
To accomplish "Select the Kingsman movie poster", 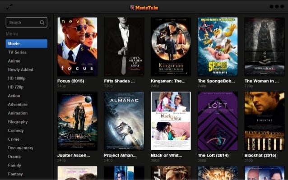I will click(x=171, y=47).
